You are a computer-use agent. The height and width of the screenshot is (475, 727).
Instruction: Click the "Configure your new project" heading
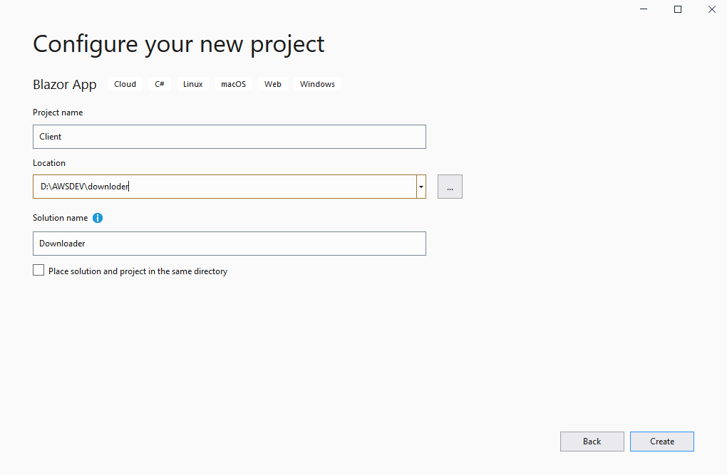coord(178,44)
